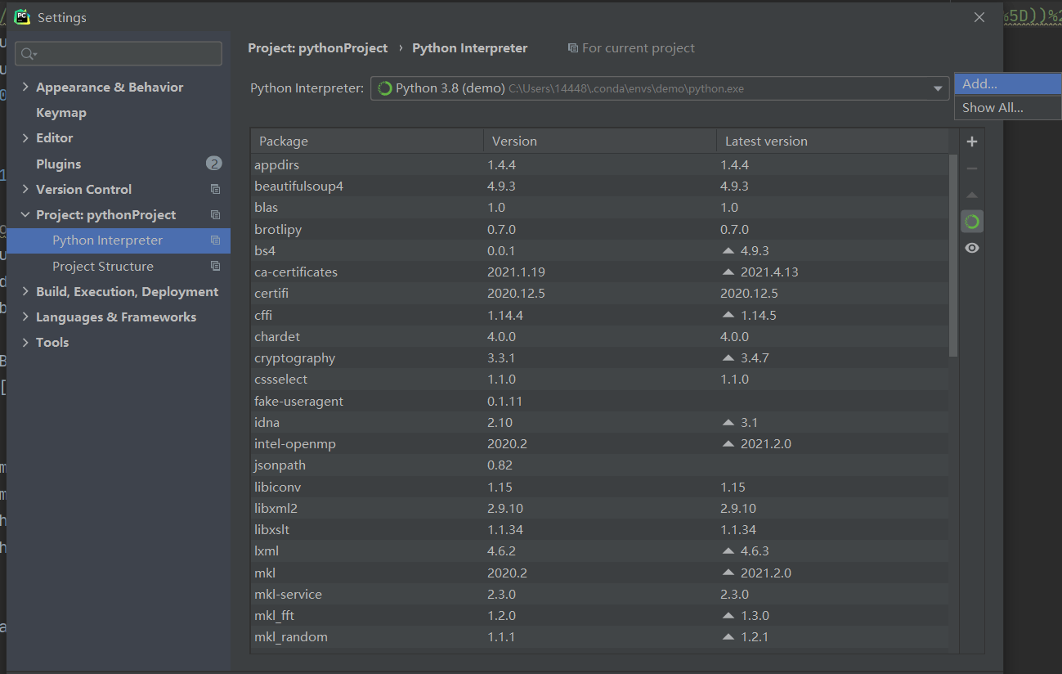Select the intel-openmp package row

[x=600, y=443]
